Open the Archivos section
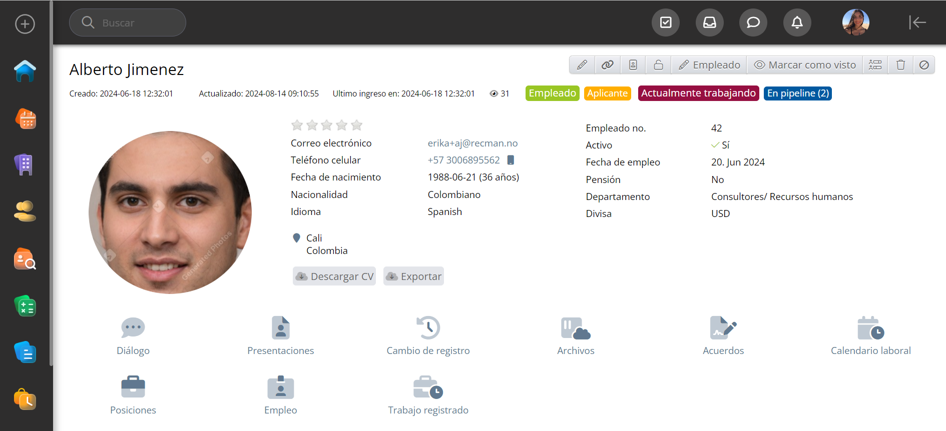Image resolution: width=946 pixels, height=431 pixels. 576,336
